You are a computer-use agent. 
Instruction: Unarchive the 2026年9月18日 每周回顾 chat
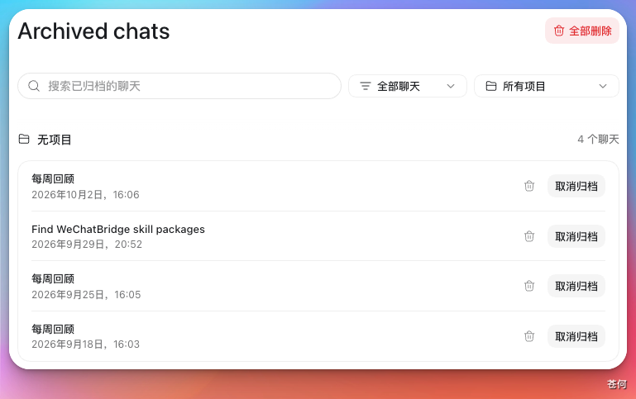[x=576, y=336]
